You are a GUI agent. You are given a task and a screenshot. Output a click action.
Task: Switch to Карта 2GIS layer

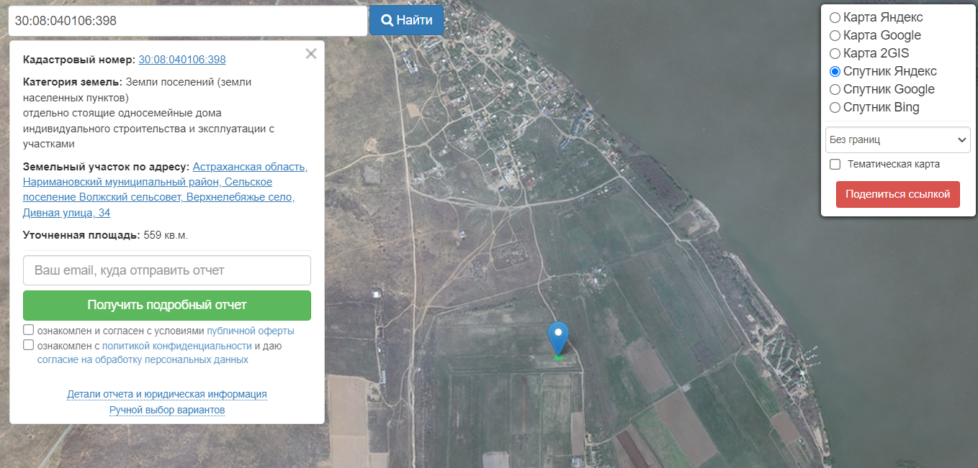tap(835, 53)
